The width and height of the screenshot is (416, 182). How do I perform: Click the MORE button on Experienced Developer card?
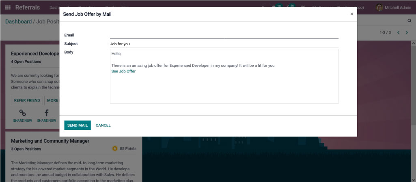52,100
